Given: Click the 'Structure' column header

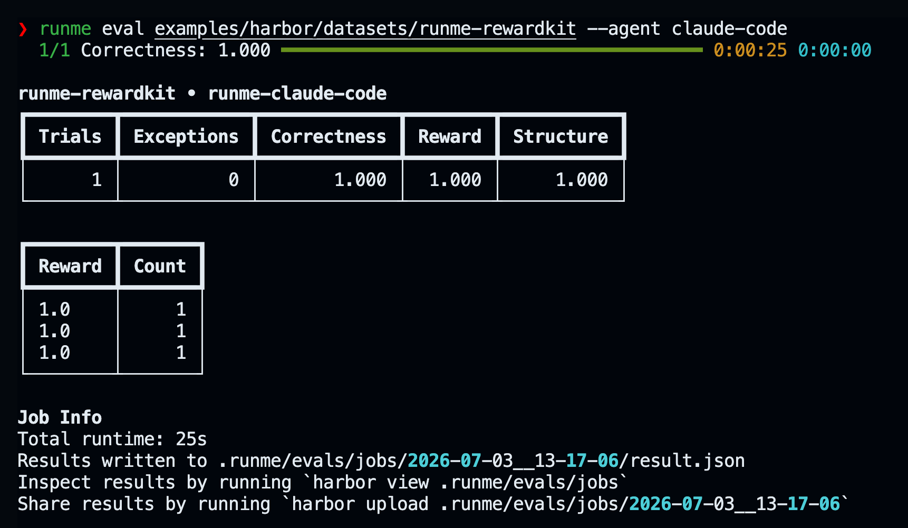Looking at the screenshot, I should (561, 136).
